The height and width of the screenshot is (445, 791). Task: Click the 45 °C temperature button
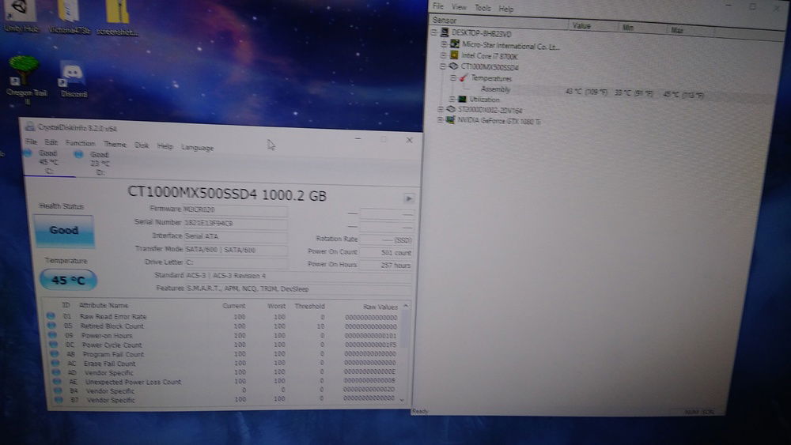point(67,280)
